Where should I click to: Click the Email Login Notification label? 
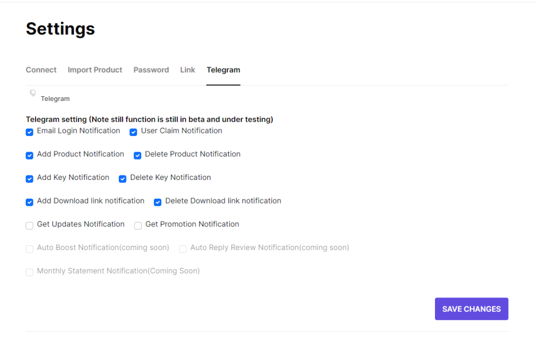tap(79, 131)
